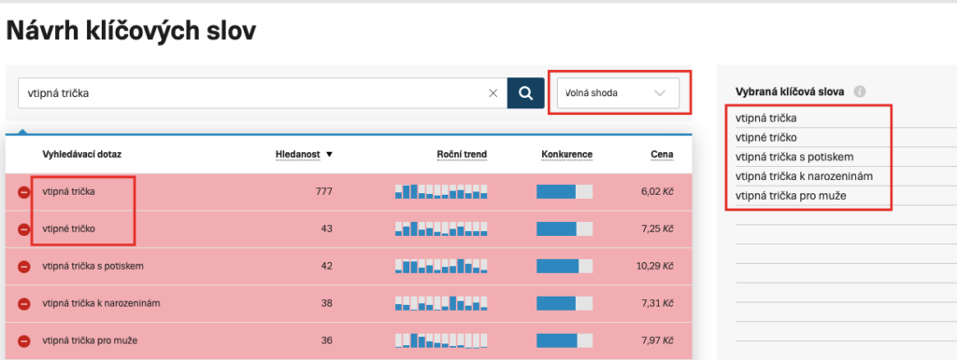The height and width of the screenshot is (360, 957).
Task: Select 'vtipná trička pro muže' in selected keywords
Action: click(791, 196)
